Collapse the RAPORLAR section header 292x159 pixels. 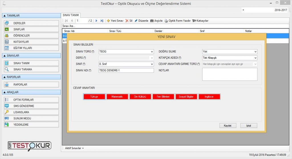click(31, 77)
